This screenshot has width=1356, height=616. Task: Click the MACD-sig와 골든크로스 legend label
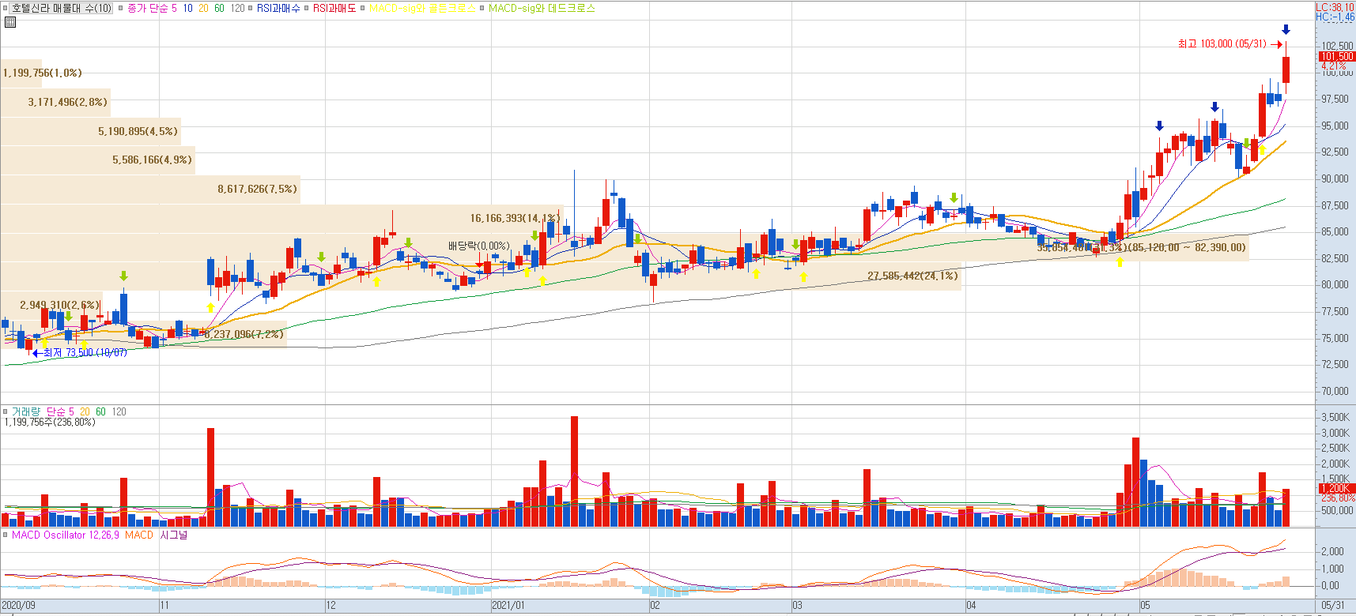pos(423,9)
